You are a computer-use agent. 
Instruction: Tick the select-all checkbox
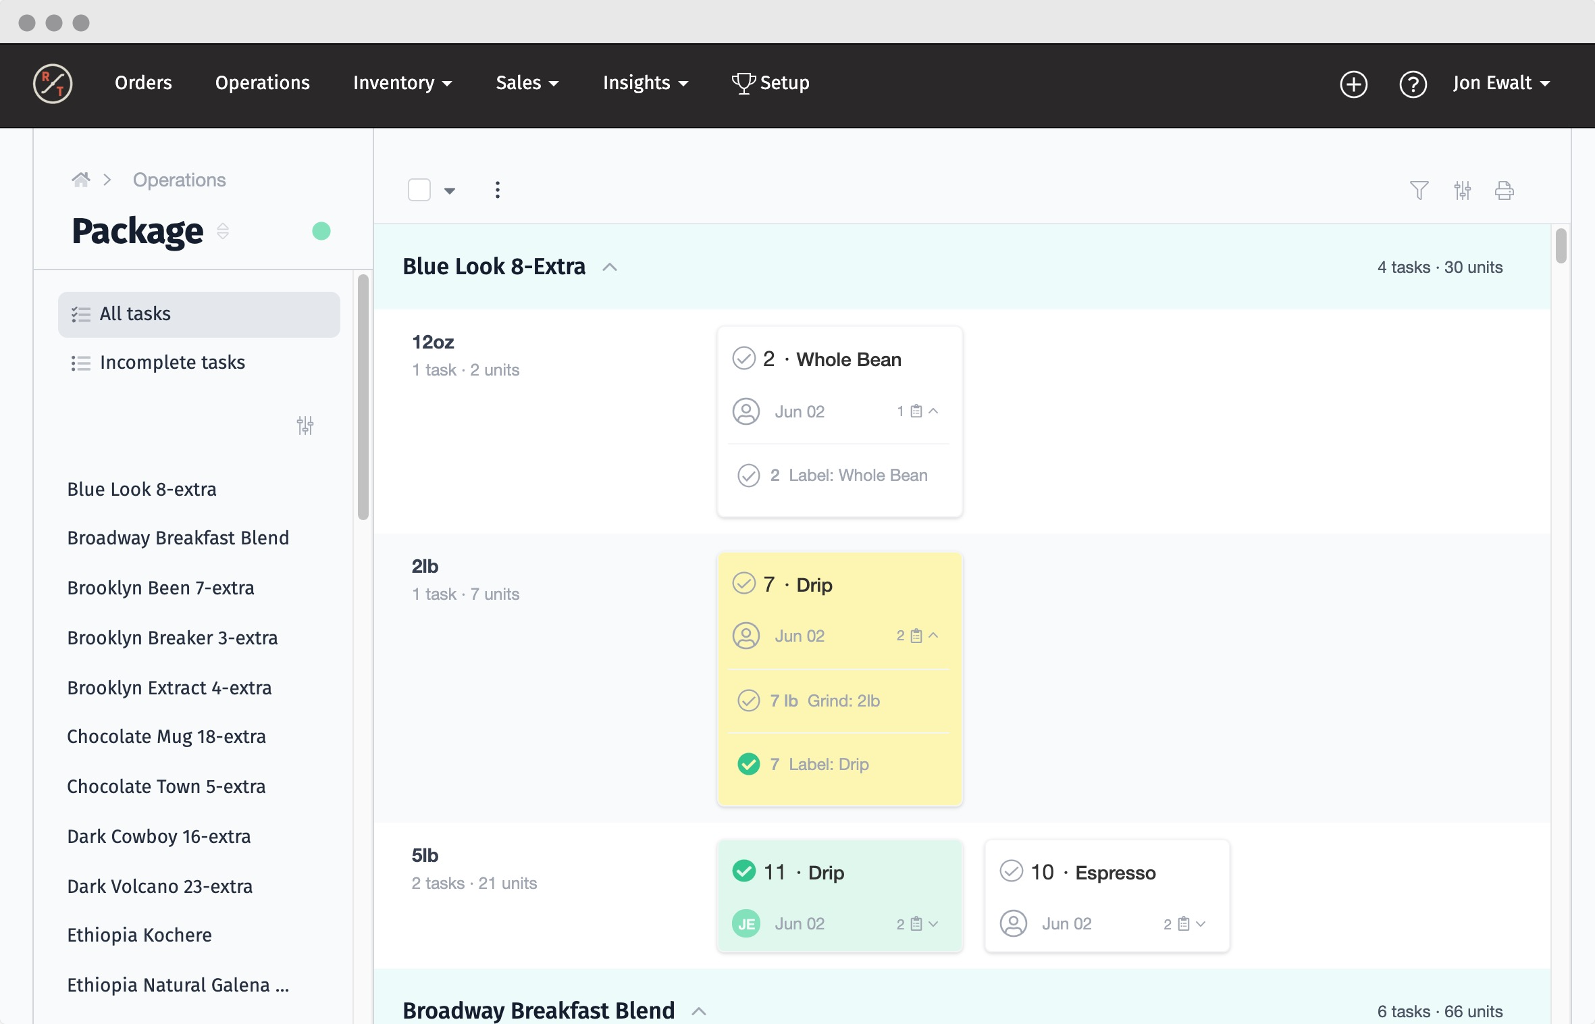click(x=419, y=190)
